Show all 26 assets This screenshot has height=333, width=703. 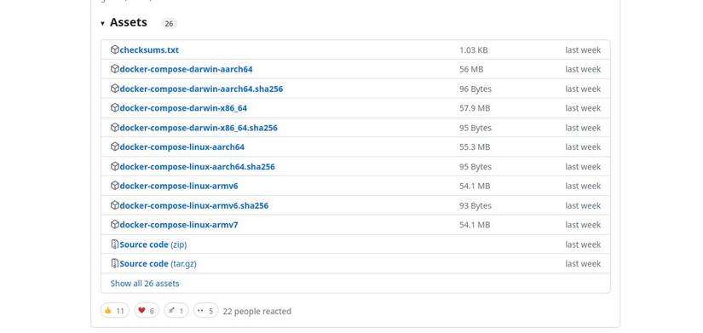145,284
